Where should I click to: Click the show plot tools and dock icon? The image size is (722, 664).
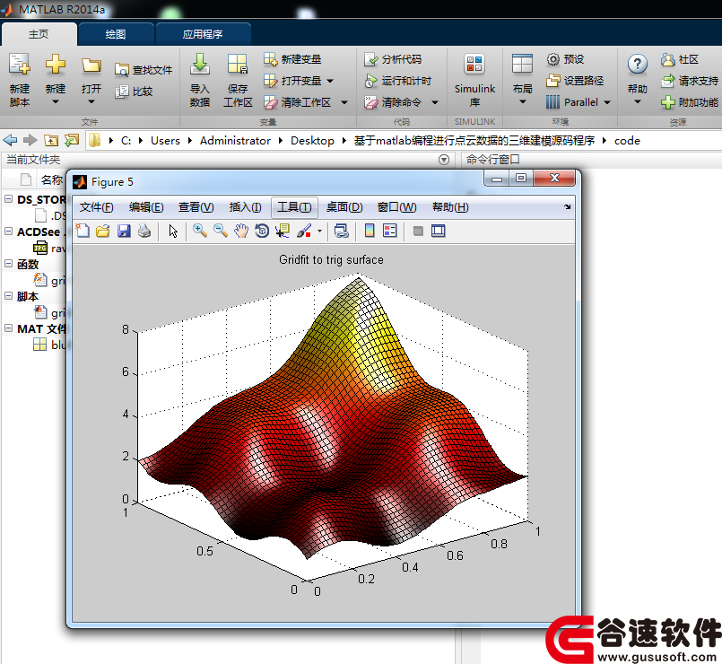438,231
